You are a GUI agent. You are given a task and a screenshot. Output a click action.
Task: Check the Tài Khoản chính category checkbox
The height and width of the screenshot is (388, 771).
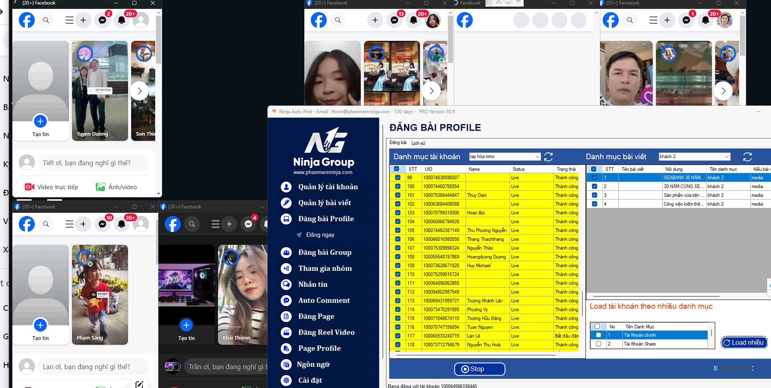[598, 335]
